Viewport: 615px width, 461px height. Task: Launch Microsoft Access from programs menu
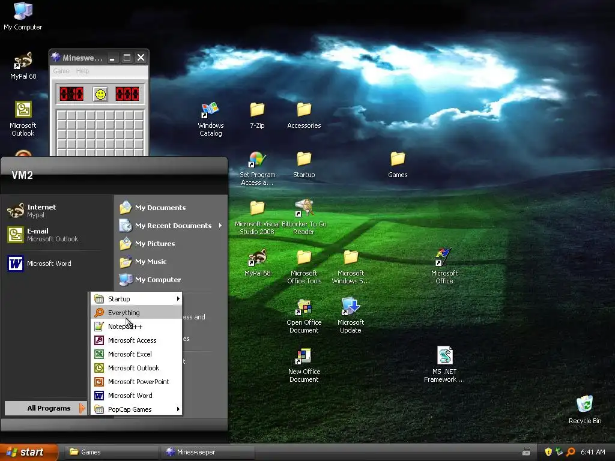point(136,340)
